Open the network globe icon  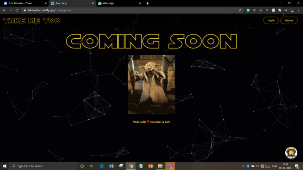pos(262,166)
